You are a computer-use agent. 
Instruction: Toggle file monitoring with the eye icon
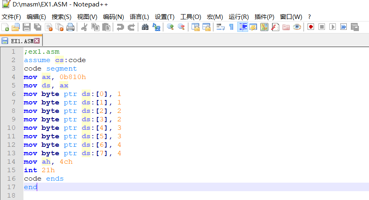point(297,27)
